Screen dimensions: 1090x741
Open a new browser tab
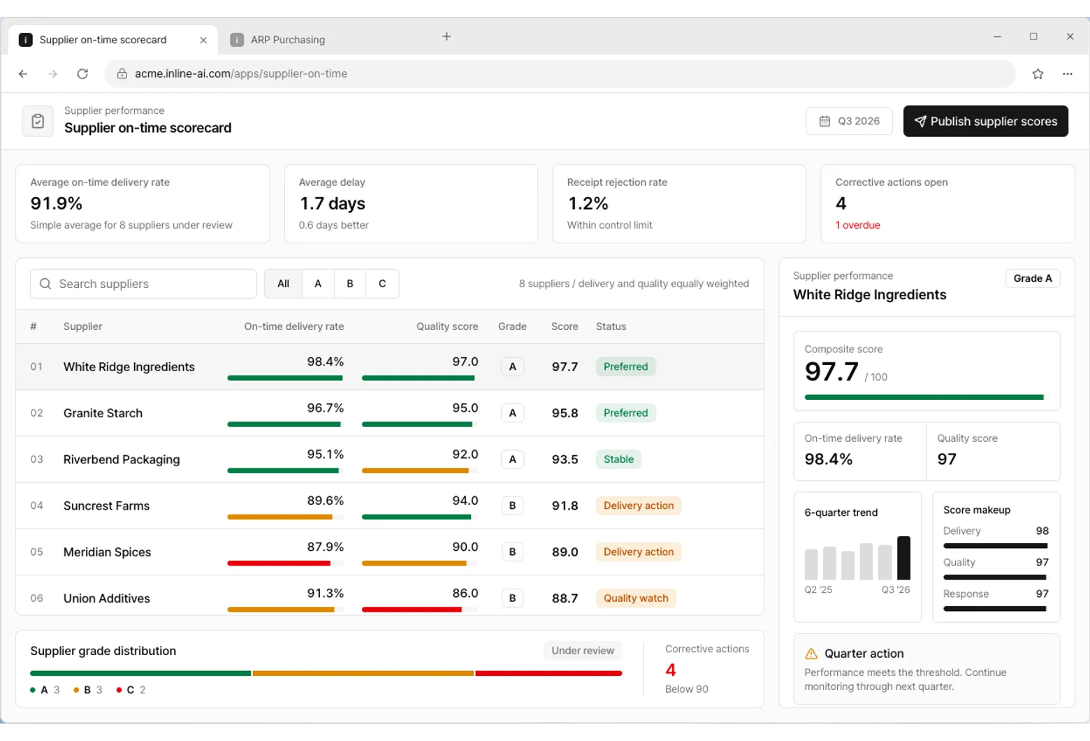tap(446, 36)
